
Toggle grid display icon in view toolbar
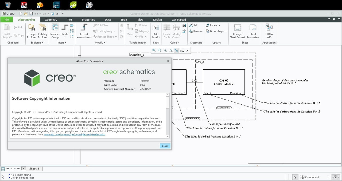pos(182,50)
